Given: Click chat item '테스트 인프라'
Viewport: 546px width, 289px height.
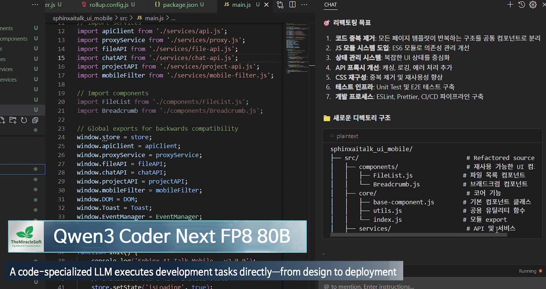Looking at the screenshot, I should click(x=354, y=87).
